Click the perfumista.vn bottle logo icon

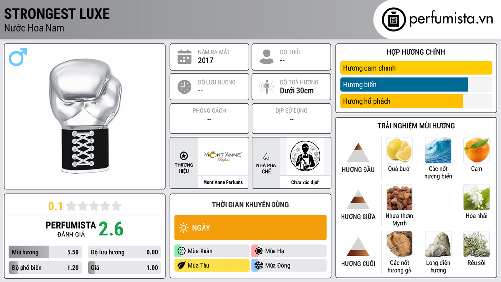[393, 20]
